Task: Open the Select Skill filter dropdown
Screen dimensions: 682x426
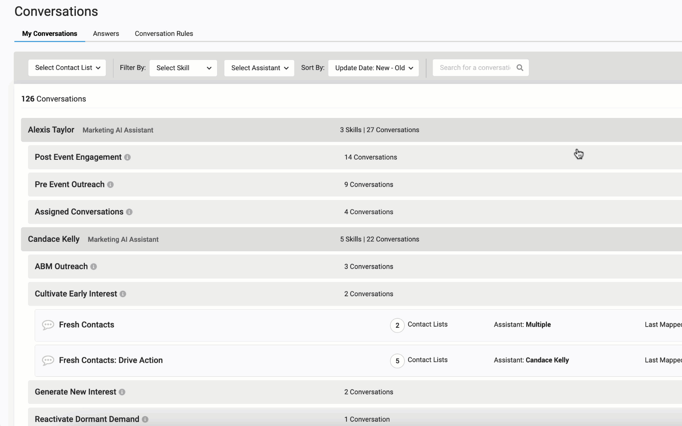Action: pyautogui.click(x=183, y=68)
